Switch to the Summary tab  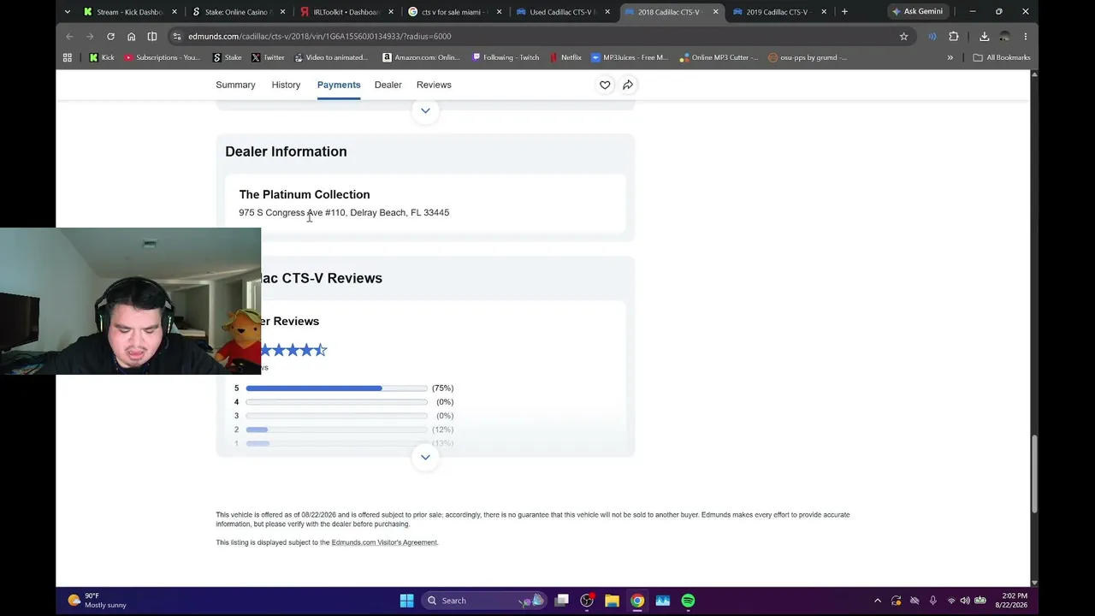(x=235, y=85)
